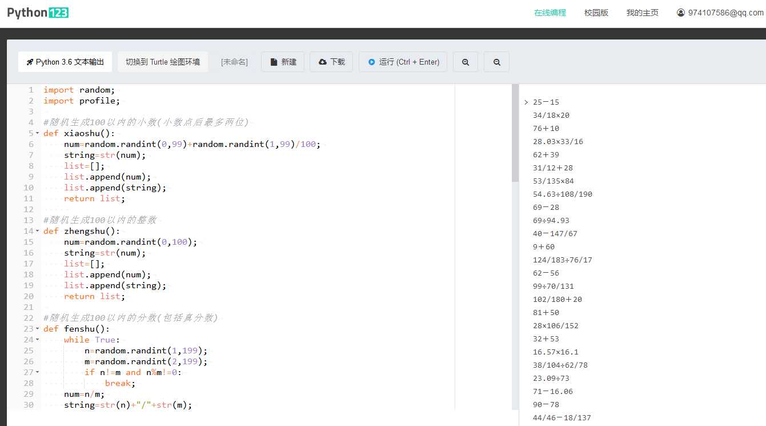
Task: Click line number 12 in gutter
Action: click(29, 209)
